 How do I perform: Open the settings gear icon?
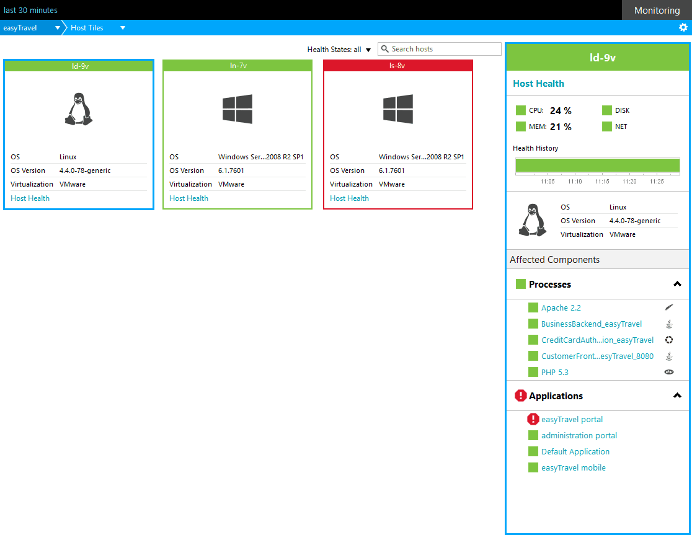point(683,27)
